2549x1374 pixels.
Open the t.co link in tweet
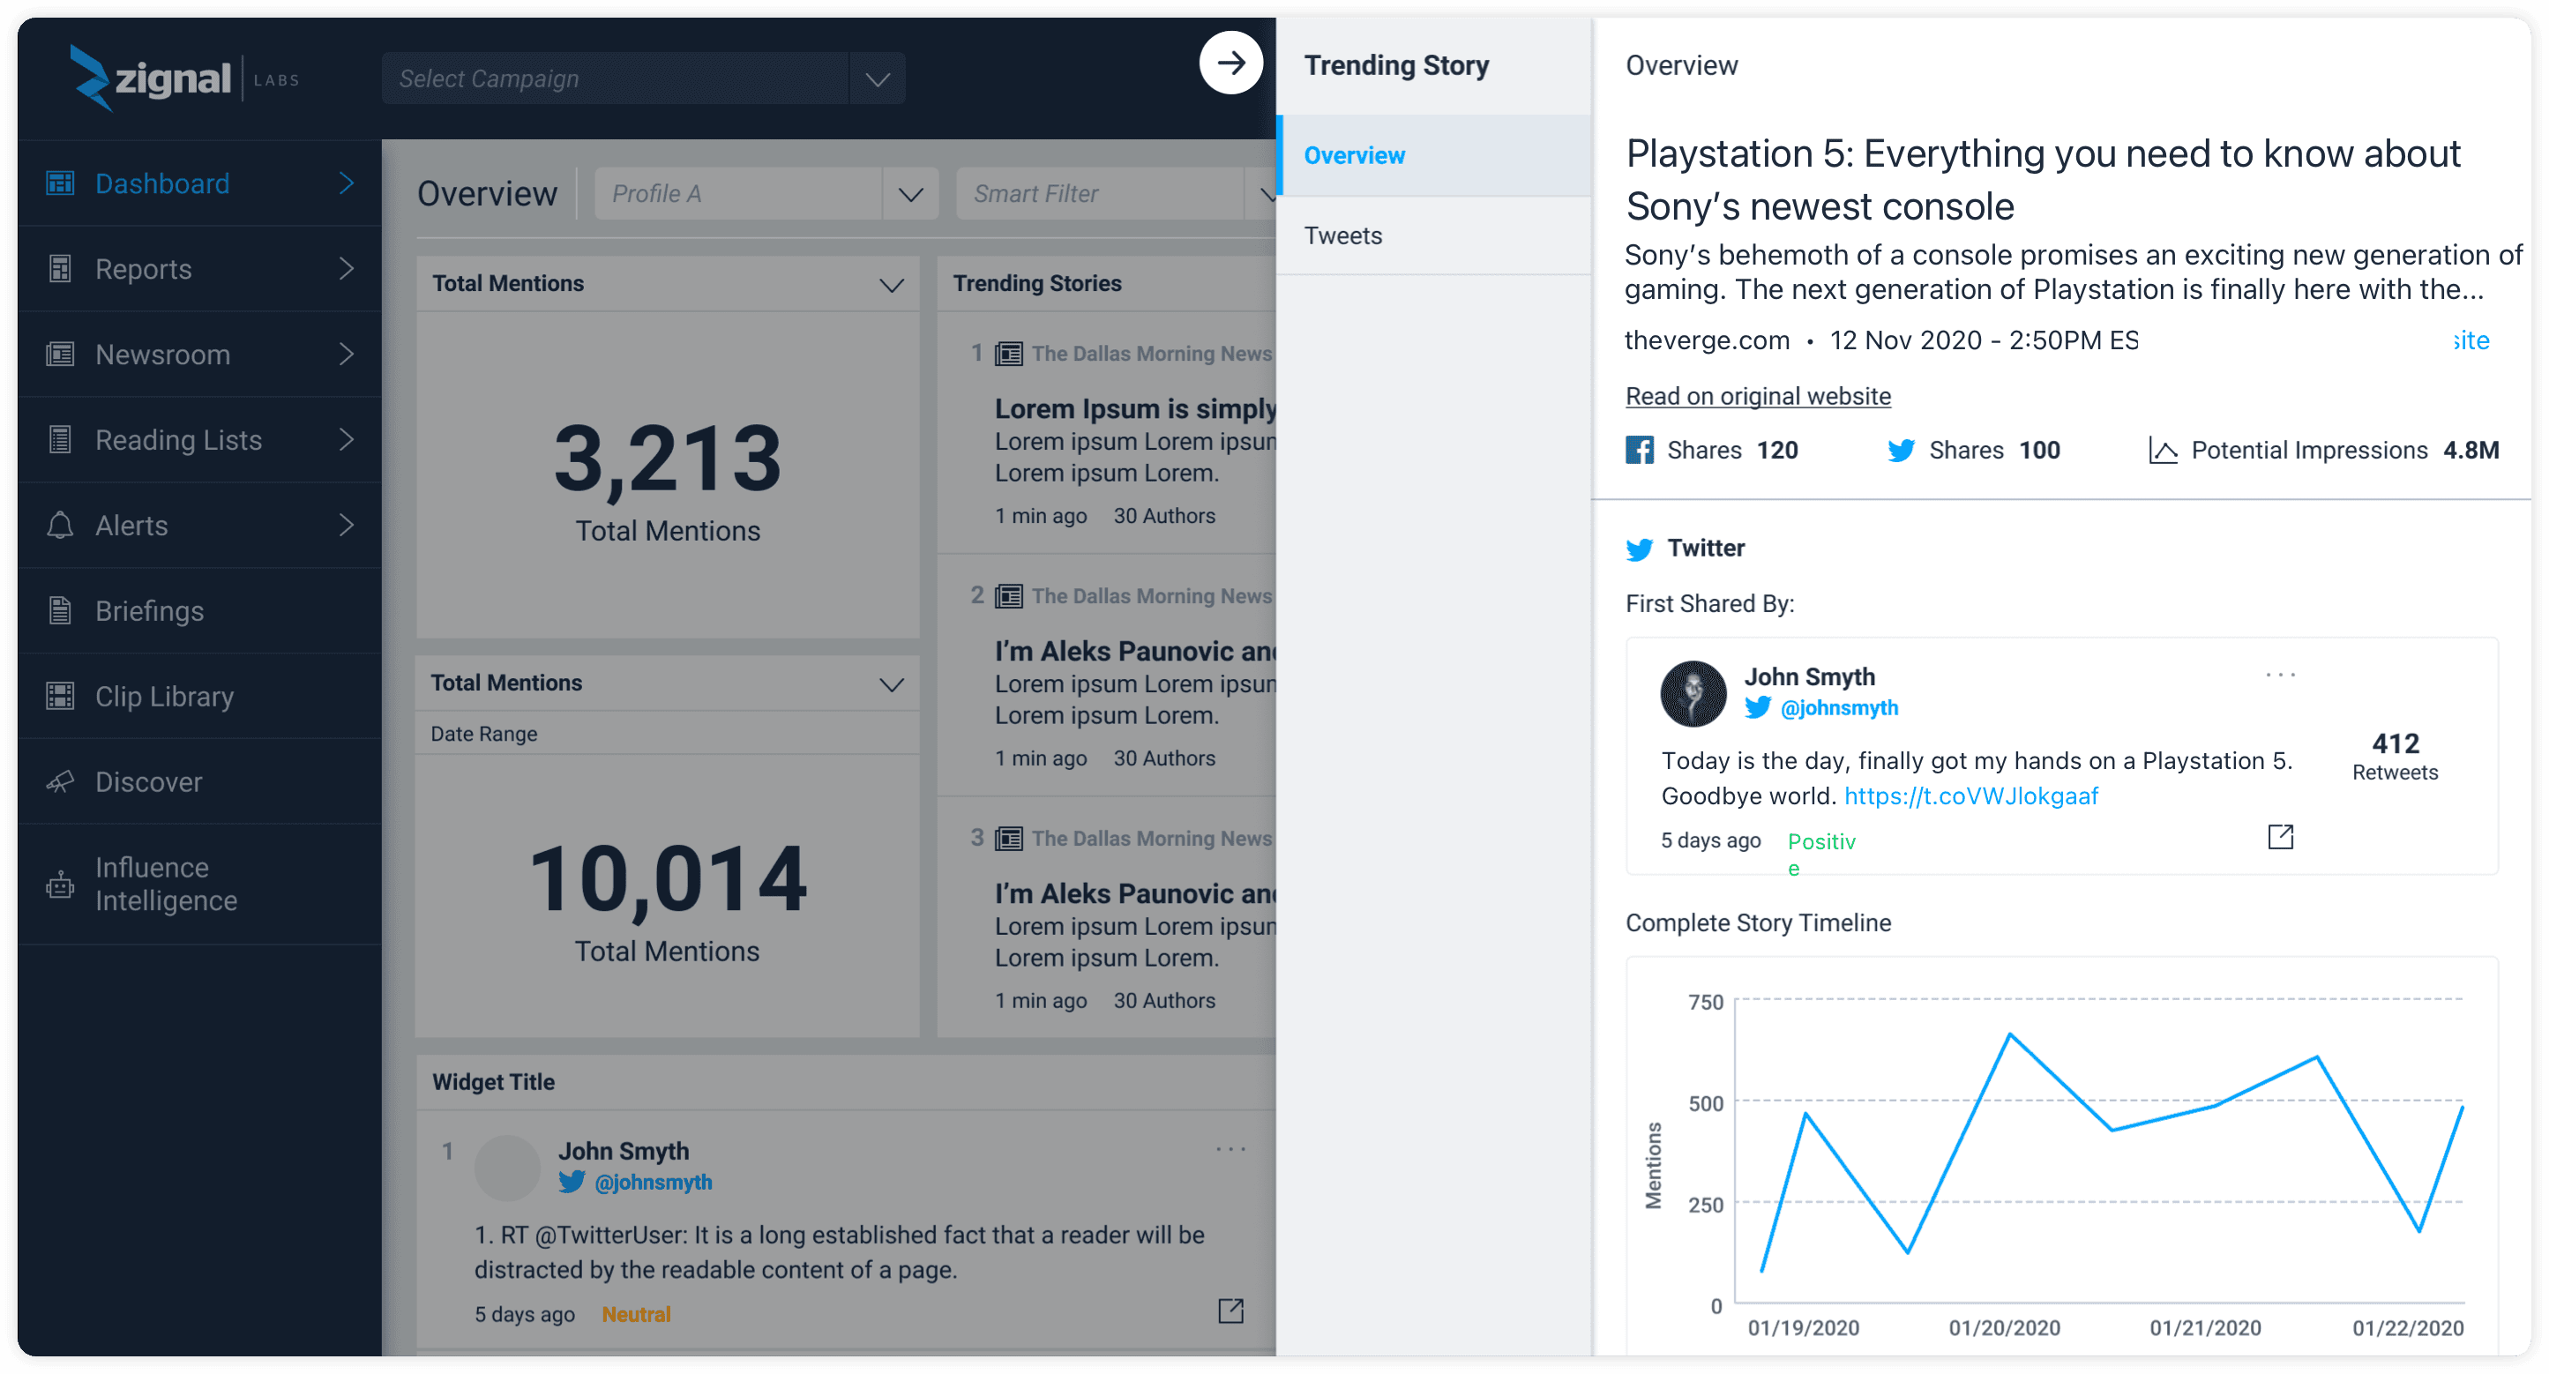coord(1970,796)
